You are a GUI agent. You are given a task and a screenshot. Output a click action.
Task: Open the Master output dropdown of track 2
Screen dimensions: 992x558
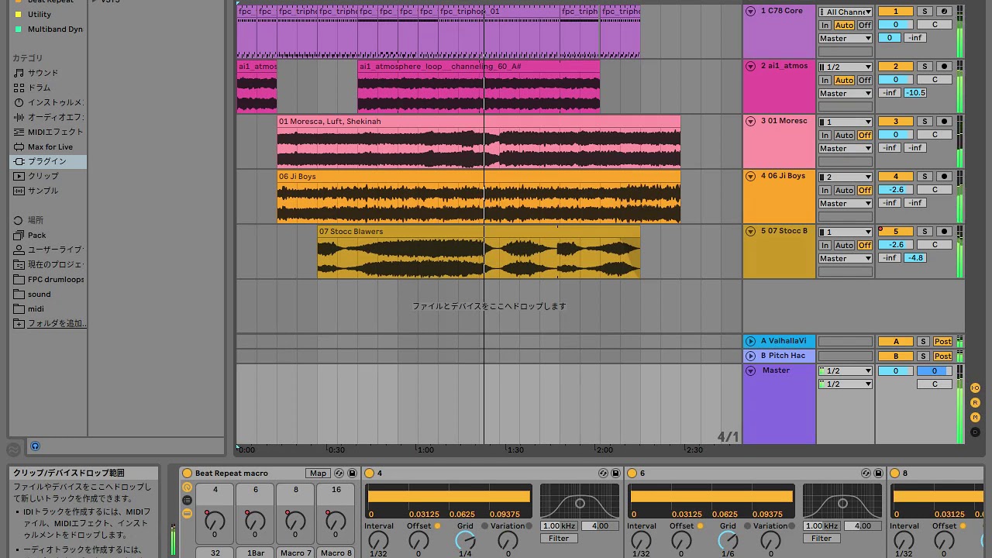coord(846,94)
